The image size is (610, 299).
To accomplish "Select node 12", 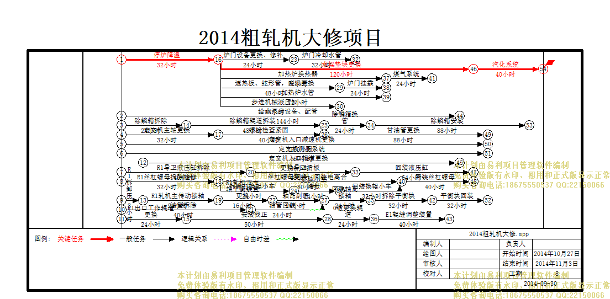I will [143, 163].
